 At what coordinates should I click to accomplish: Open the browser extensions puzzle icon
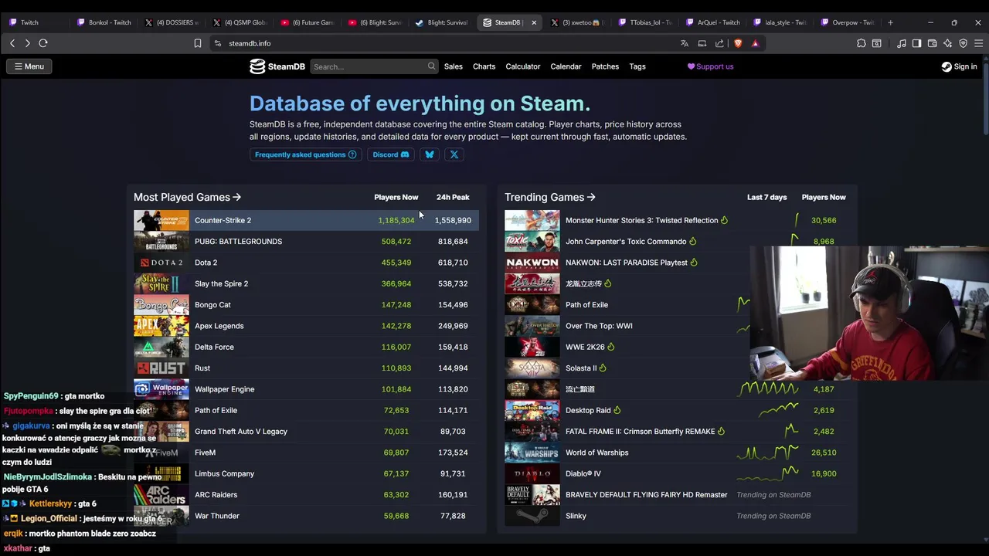tap(862, 43)
